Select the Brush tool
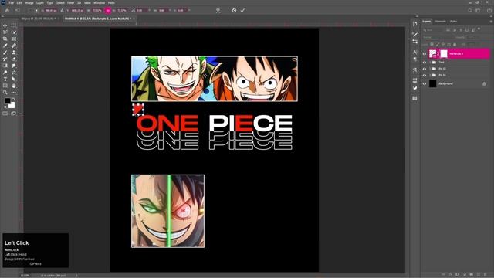The height and width of the screenshot is (278, 494). pos(5,53)
